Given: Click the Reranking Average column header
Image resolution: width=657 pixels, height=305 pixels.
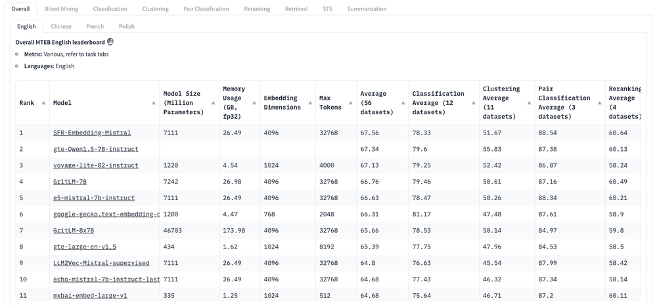Looking at the screenshot, I should [624, 102].
